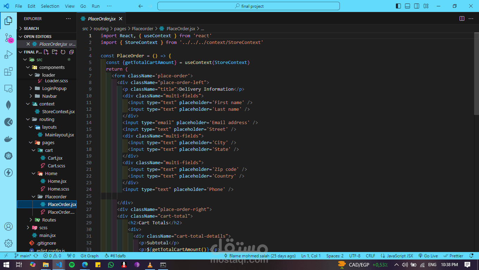Image resolution: width=479 pixels, height=270 pixels.
Task: Click the 'final project' command center search box
Action: [x=249, y=6]
